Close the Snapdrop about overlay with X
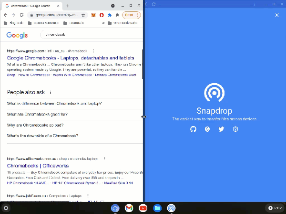286x214 pixels. [277, 15]
